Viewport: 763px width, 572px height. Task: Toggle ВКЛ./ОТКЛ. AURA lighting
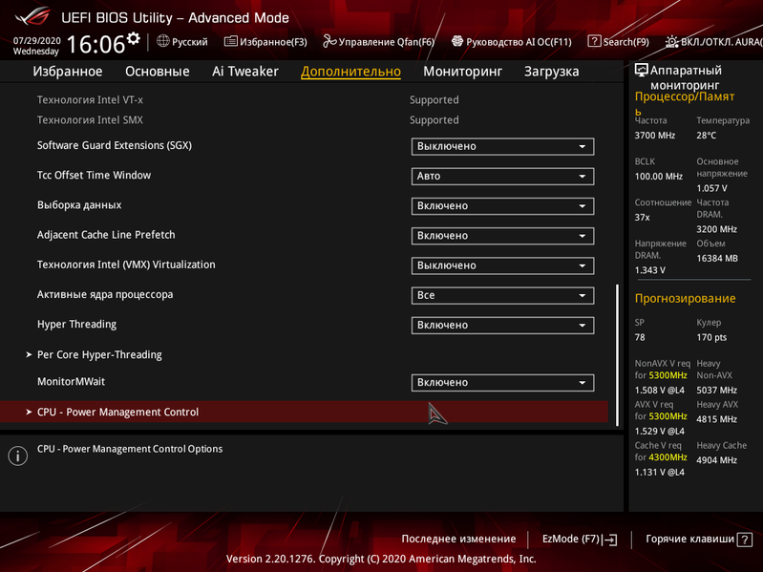pyautogui.click(x=714, y=42)
